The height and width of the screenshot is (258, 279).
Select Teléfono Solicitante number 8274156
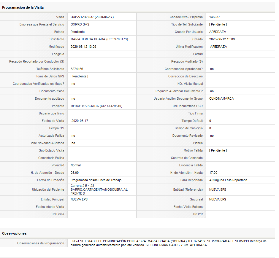pos(77,69)
